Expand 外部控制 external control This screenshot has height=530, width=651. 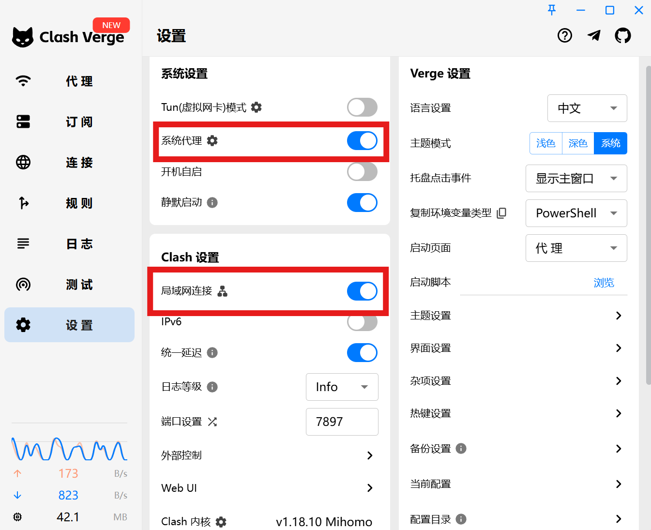[x=270, y=455]
